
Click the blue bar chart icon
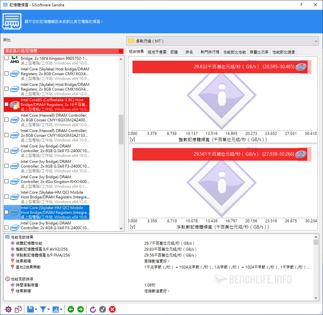pos(56,309)
